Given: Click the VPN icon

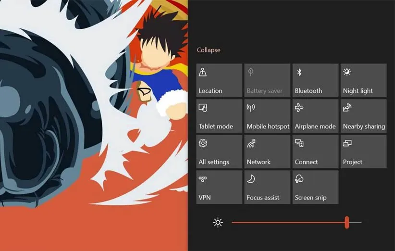Looking at the screenshot, I should (x=203, y=179).
